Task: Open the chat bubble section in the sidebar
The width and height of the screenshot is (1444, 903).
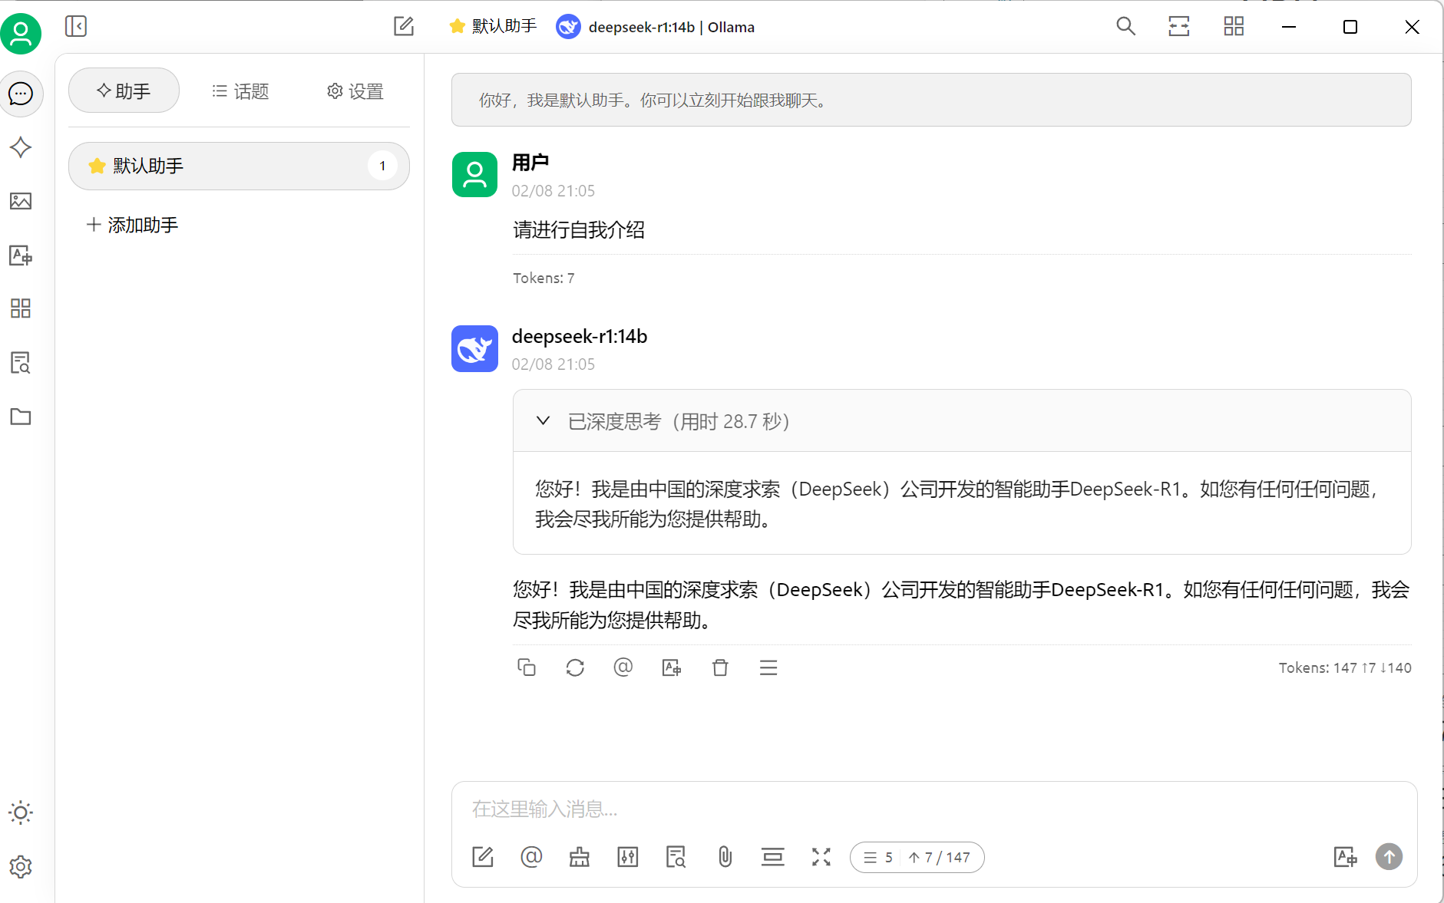Action: 21,94
